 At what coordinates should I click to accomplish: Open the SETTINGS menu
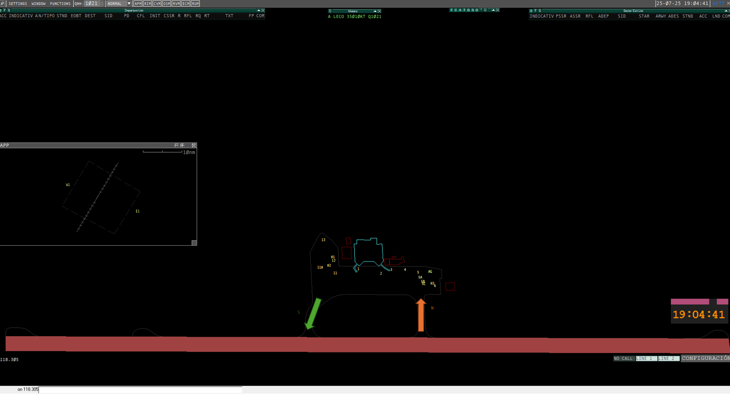click(x=18, y=3)
